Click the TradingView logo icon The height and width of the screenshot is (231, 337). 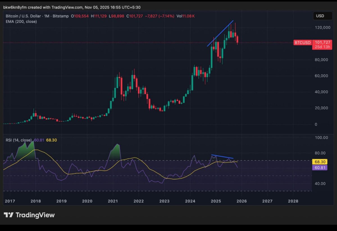pos(8,215)
